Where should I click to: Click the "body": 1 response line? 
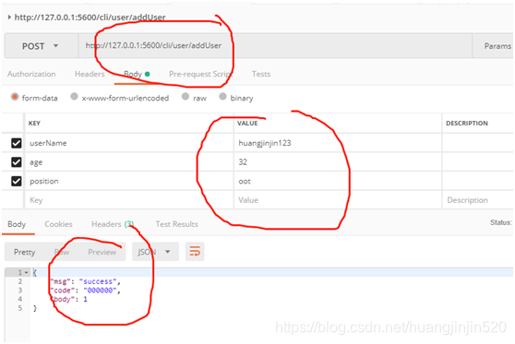pyautogui.click(x=68, y=299)
